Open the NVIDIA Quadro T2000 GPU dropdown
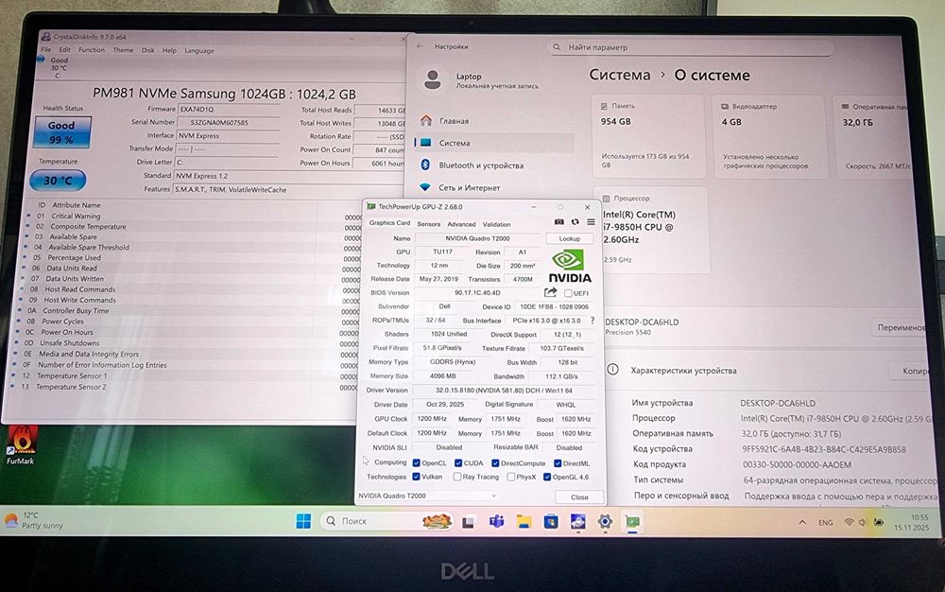The image size is (945, 592). 427,496
